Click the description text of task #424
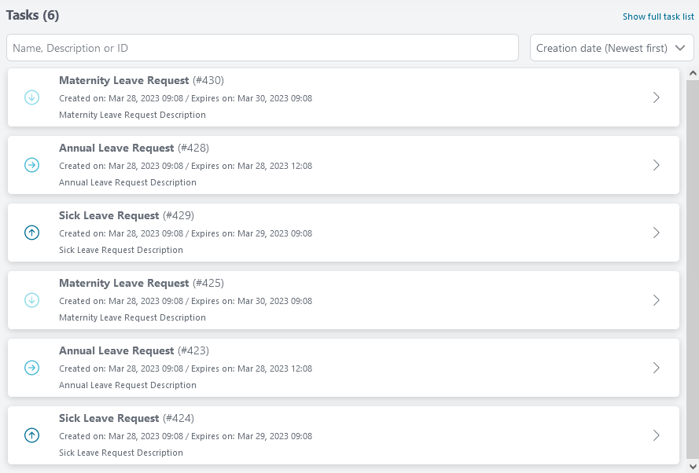This screenshot has height=473, width=699. click(121, 453)
